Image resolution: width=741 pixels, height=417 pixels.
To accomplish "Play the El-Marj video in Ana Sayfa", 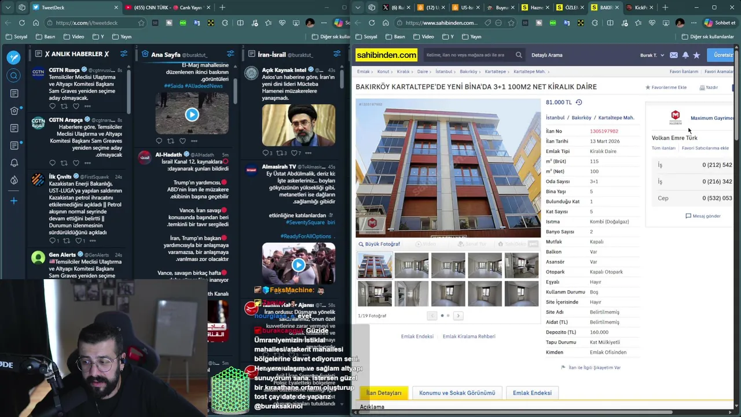I will tap(192, 115).
